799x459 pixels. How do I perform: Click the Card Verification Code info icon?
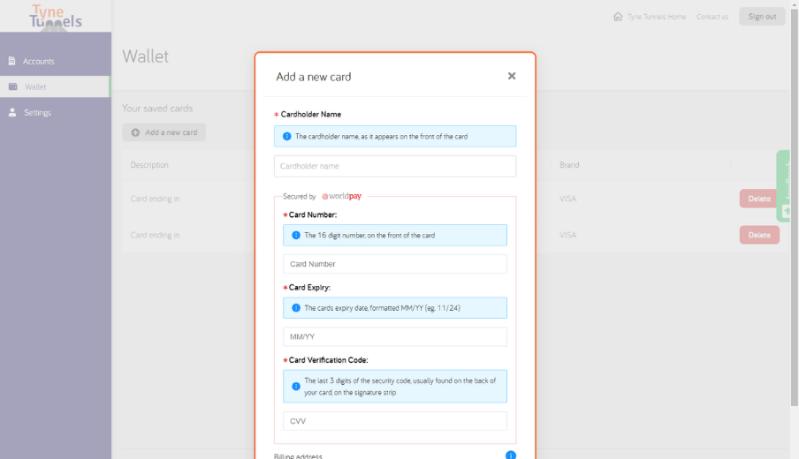click(x=296, y=387)
